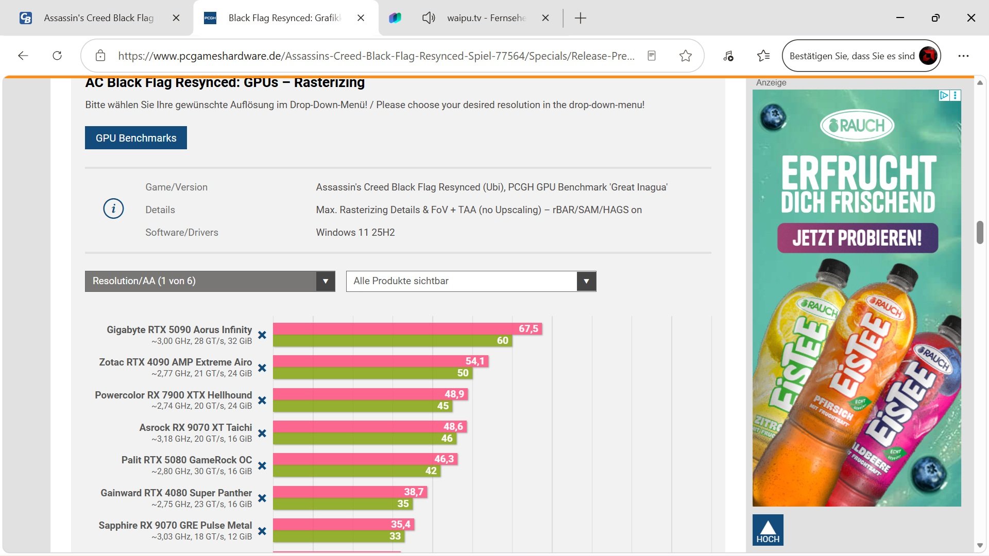989x556 pixels.
Task: Click the Zotac RTX 4090 AMP Extreme Airo label
Action: coord(176,362)
